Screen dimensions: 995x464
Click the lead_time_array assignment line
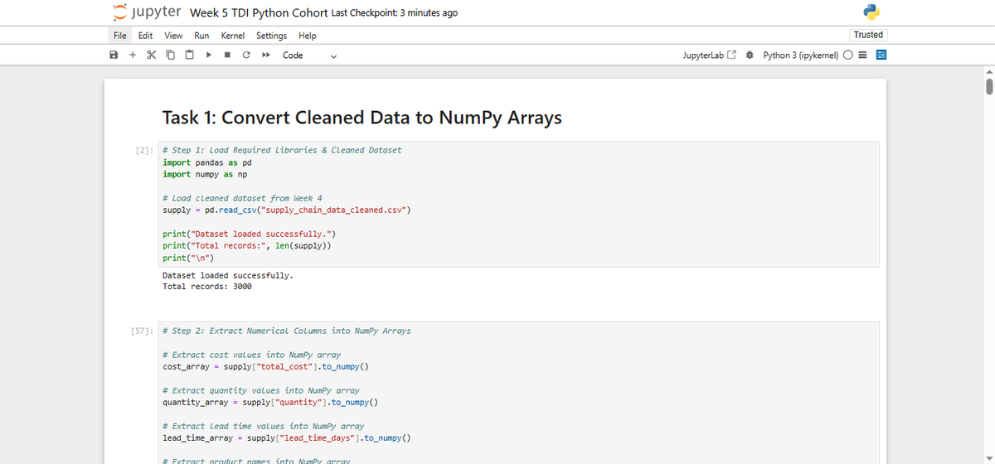coord(287,438)
